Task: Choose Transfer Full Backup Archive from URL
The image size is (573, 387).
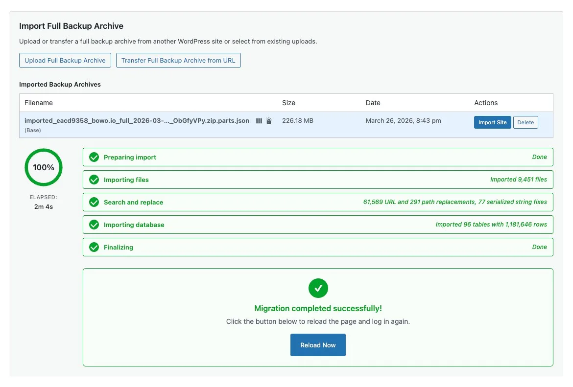Action: (x=178, y=61)
